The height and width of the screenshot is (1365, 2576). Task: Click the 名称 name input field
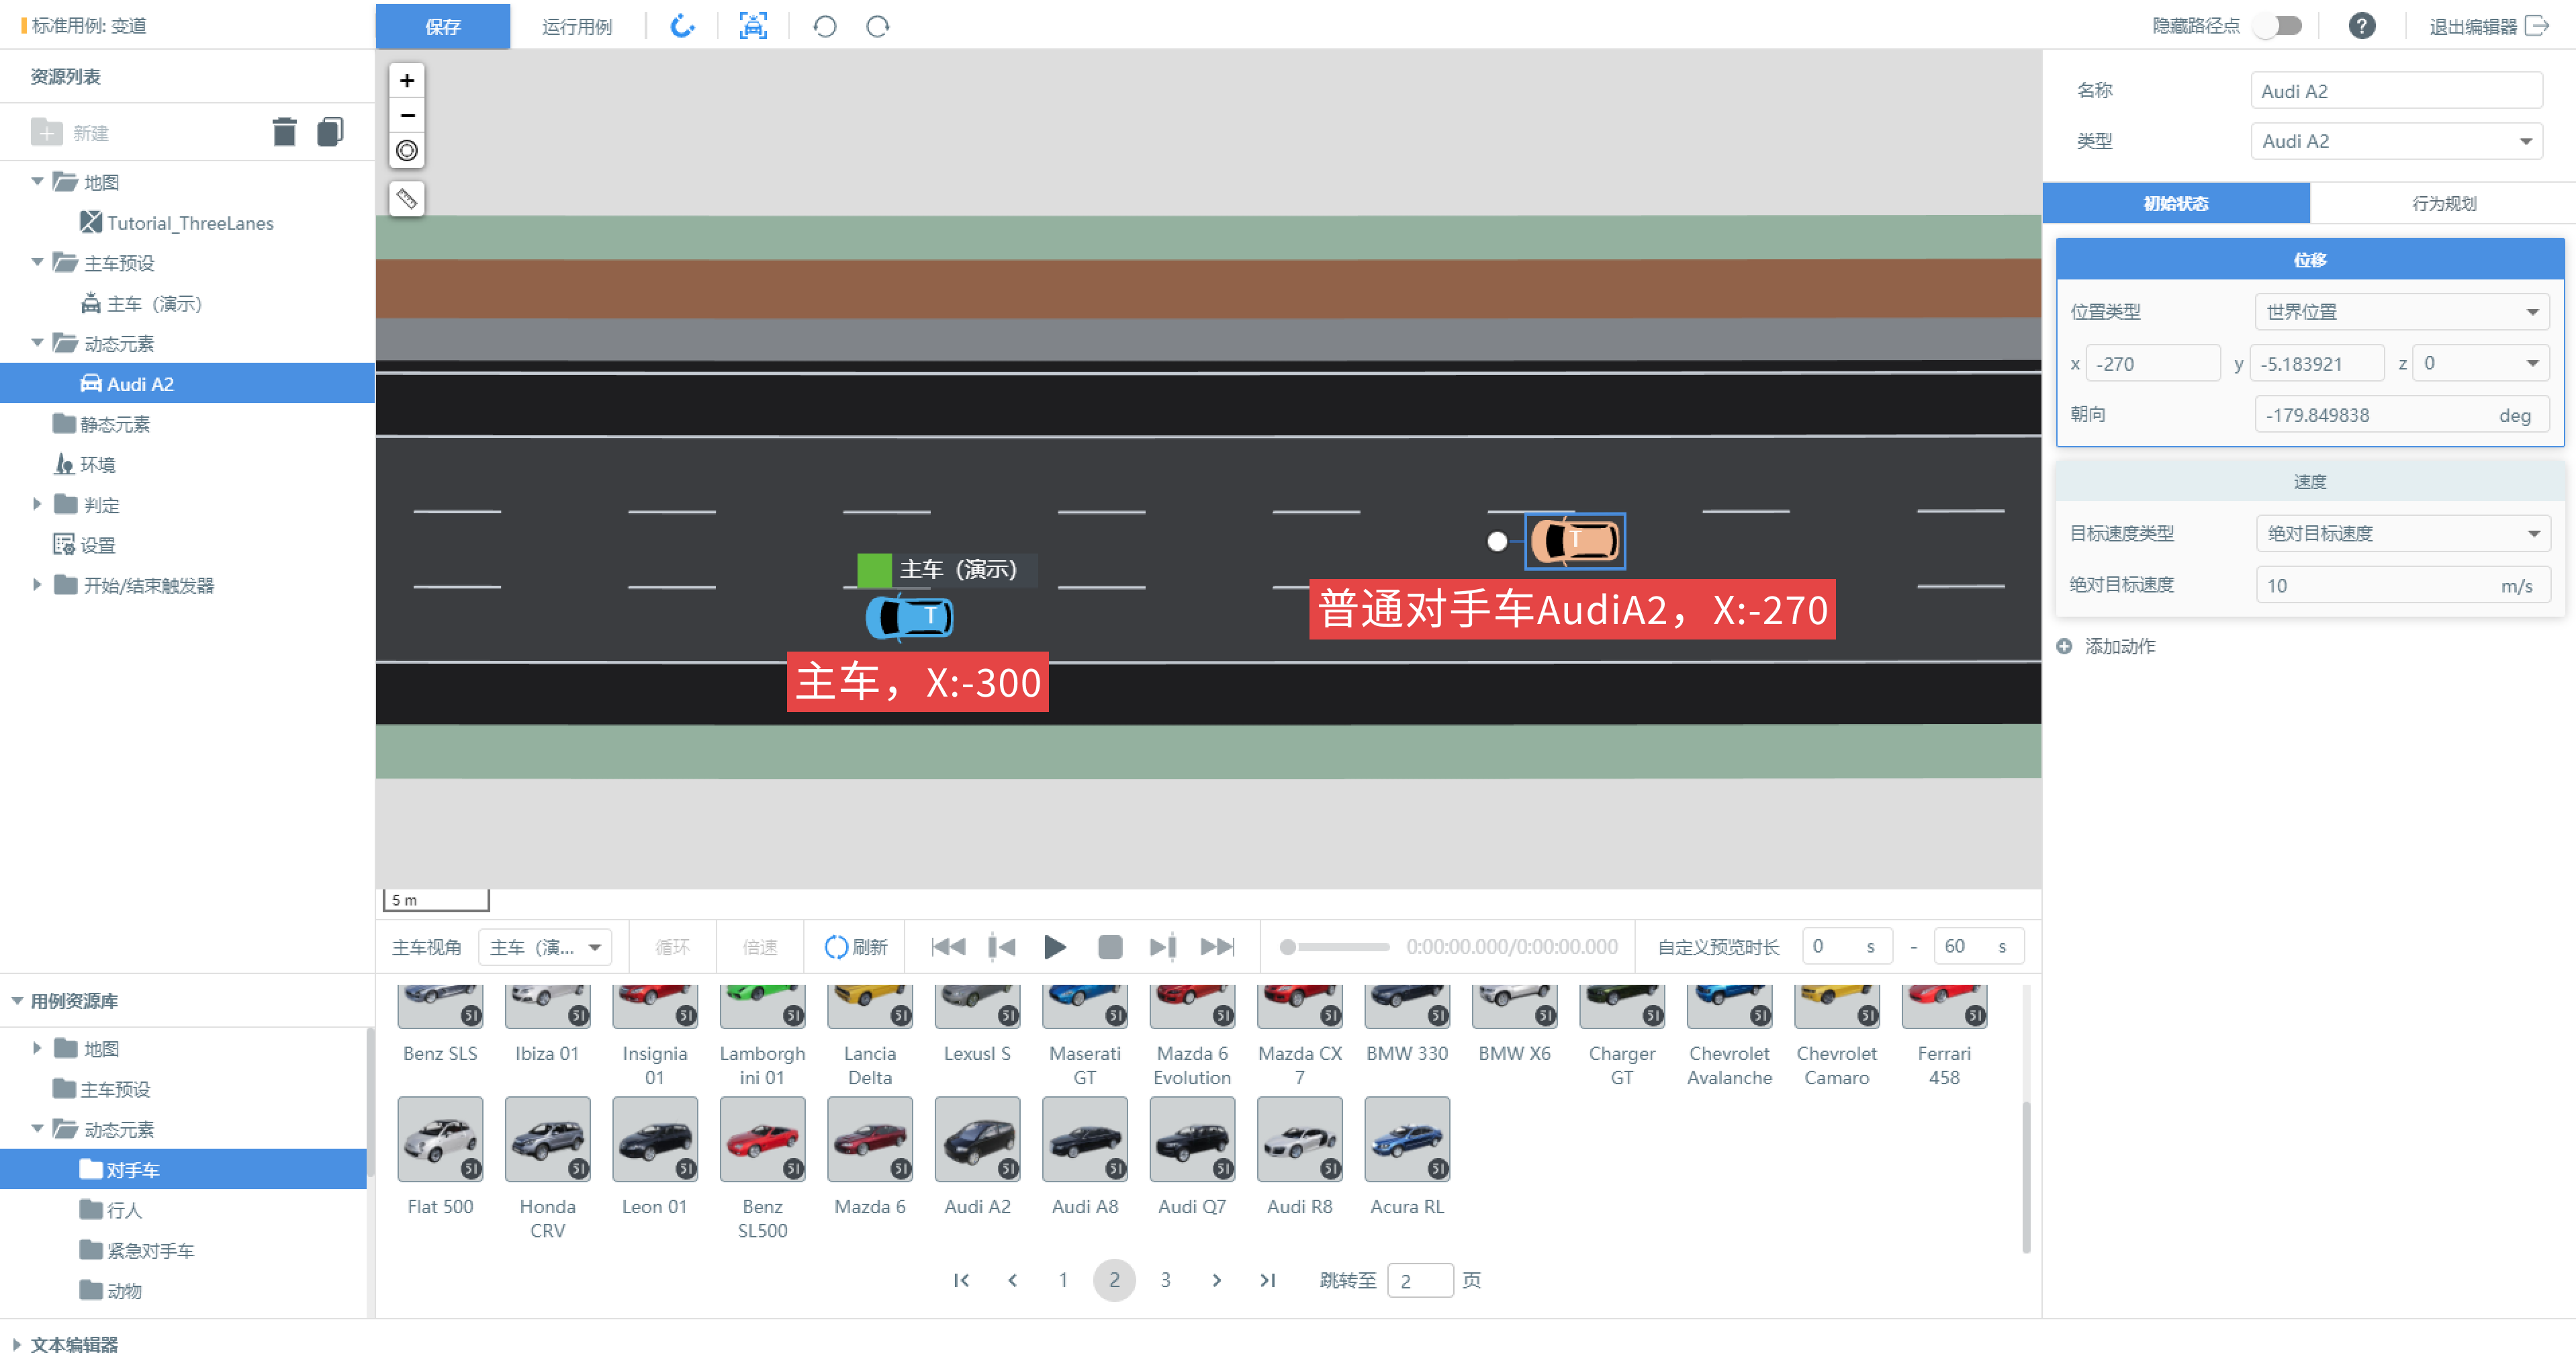coord(2397,91)
